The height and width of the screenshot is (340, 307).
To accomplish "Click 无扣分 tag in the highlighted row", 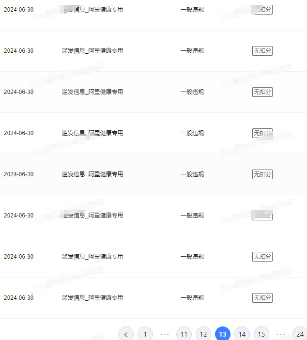I will [x=262, y=174].
